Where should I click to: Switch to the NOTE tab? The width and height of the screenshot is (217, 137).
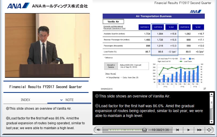69,100
